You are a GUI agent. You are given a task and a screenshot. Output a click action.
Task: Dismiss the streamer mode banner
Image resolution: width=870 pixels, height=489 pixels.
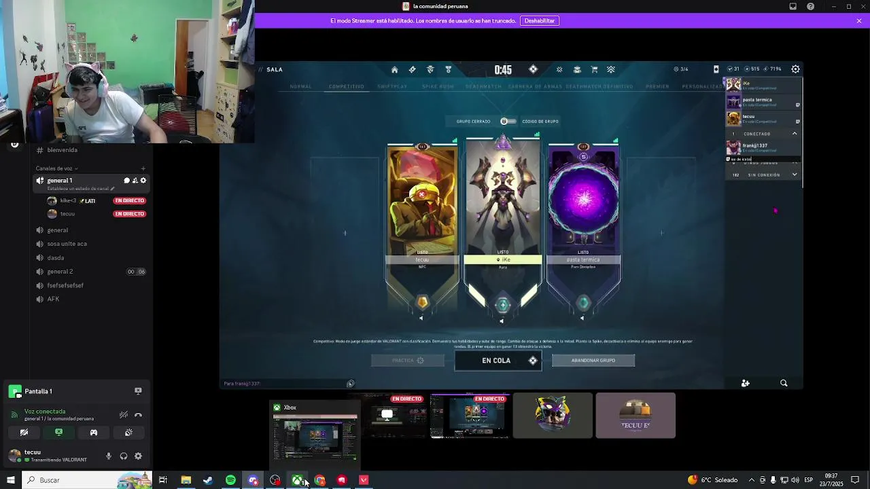(859, 21)
